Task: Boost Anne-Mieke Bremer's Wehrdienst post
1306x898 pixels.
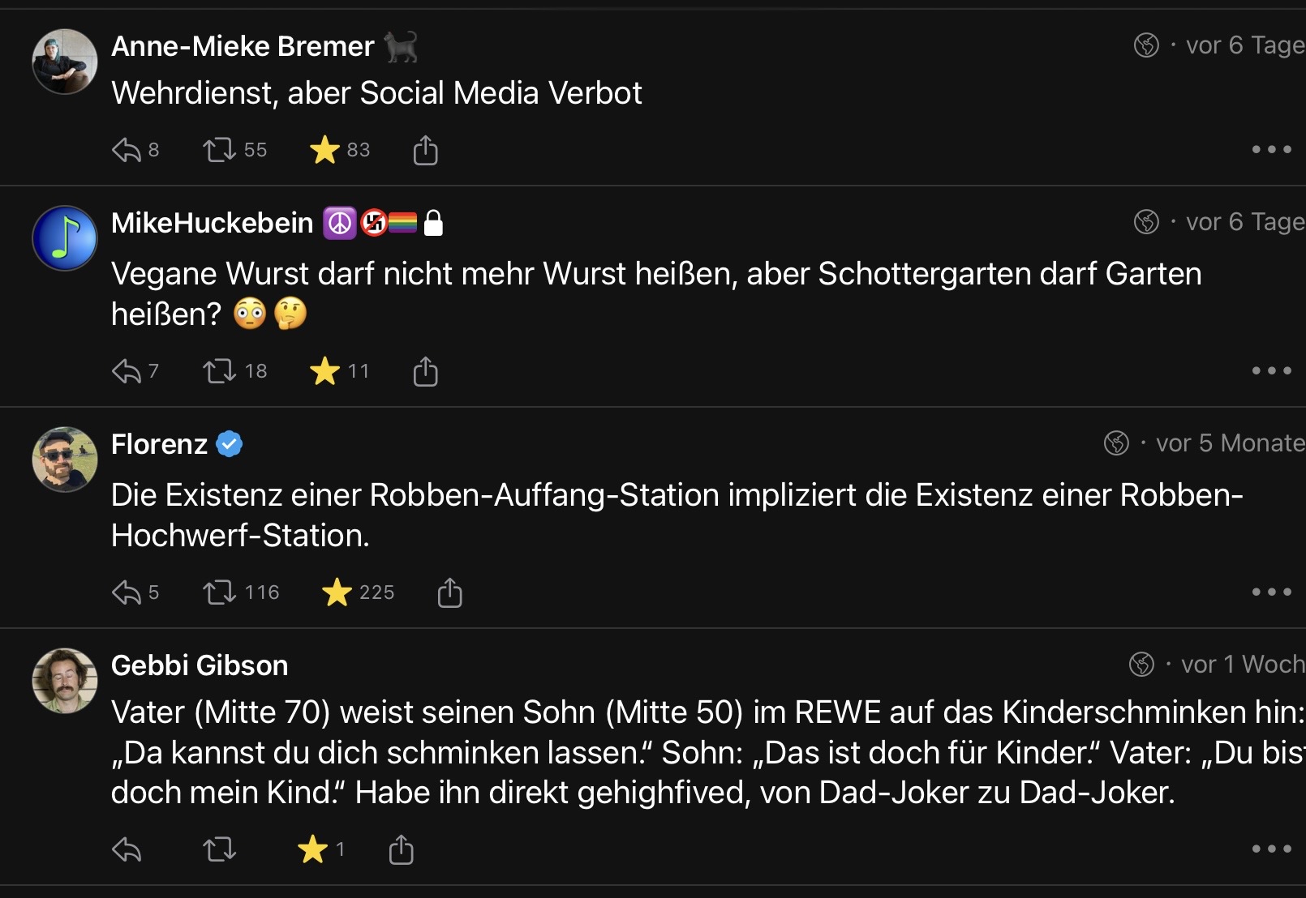Action: [x=219, y=150]
